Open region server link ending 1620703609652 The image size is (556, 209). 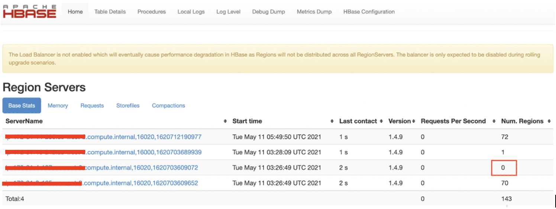coord(100,183)
